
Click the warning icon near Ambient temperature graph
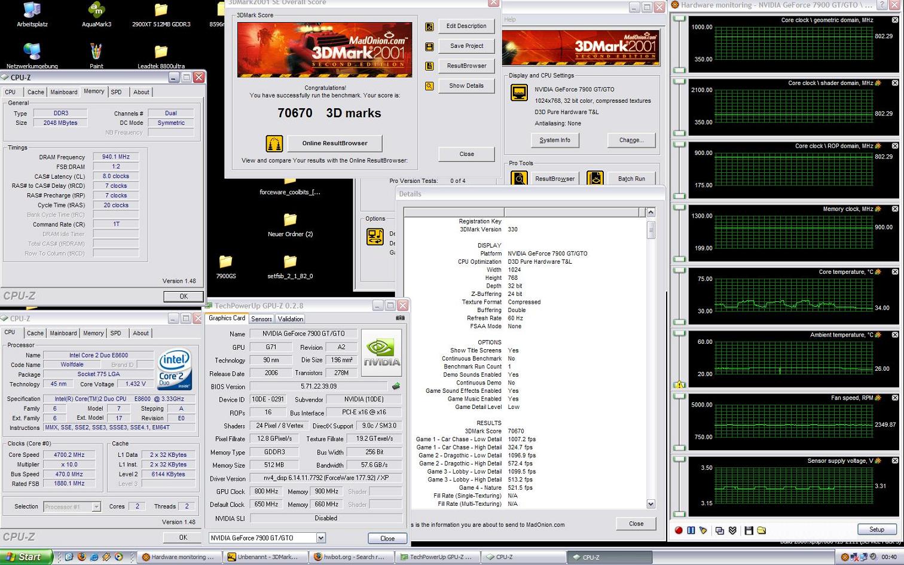pos(679,384)
